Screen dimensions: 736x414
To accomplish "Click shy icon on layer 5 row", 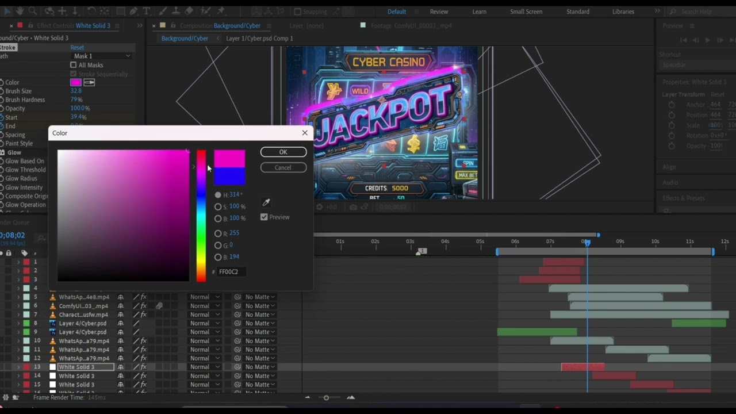I will pyautogui.click(x=121, y=297).
